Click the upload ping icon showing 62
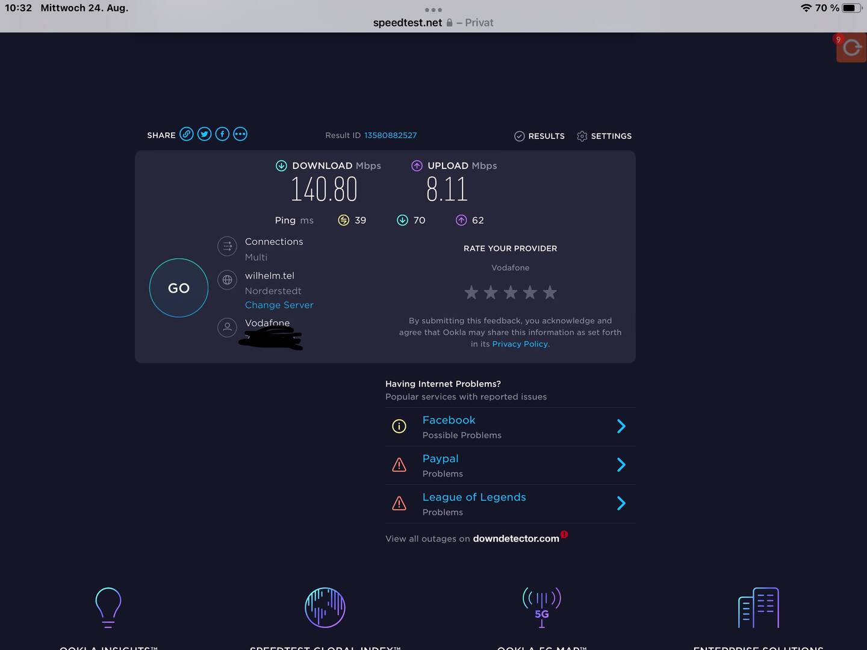Viewport: 867px width, 650px height. tap(461, 220)
